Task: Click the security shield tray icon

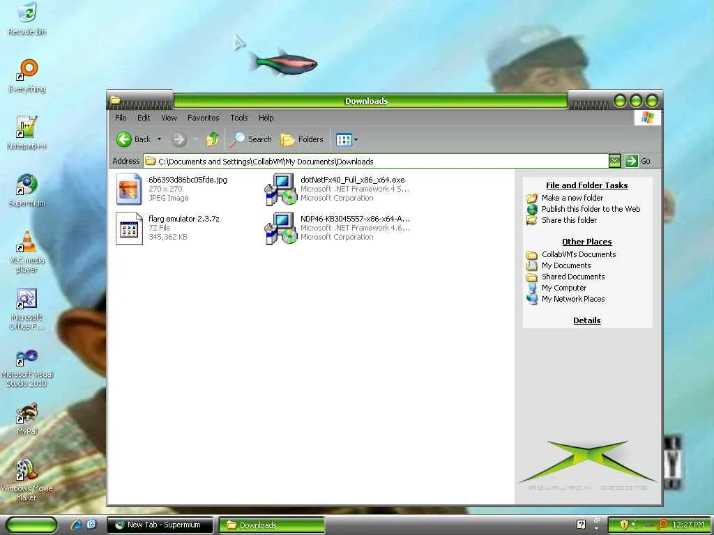Action: pyautogui.click(x=624, y=525)
